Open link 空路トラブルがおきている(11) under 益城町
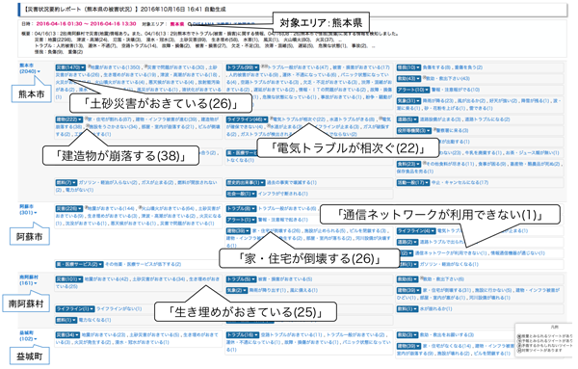578x369 pixels. click(x=292, y=335)
